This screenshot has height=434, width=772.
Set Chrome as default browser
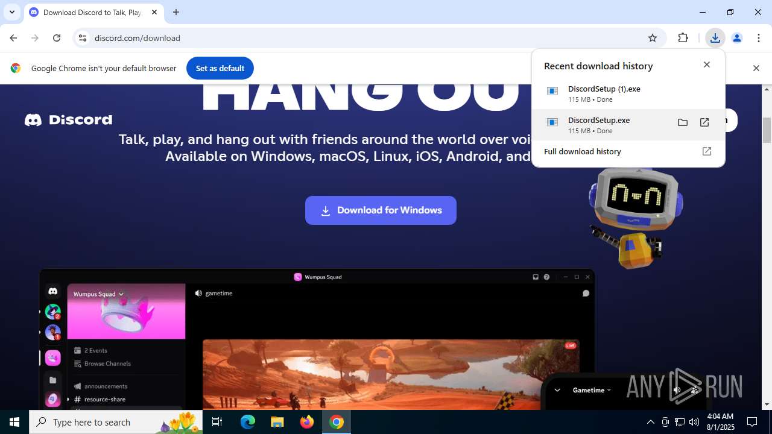coord(220,68)
